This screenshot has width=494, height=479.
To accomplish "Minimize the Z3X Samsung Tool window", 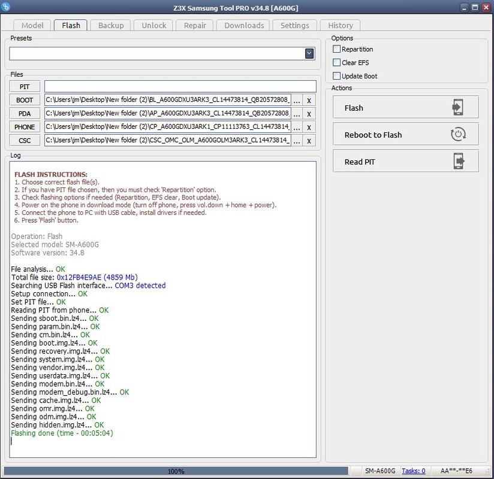I will coord(464,8).
